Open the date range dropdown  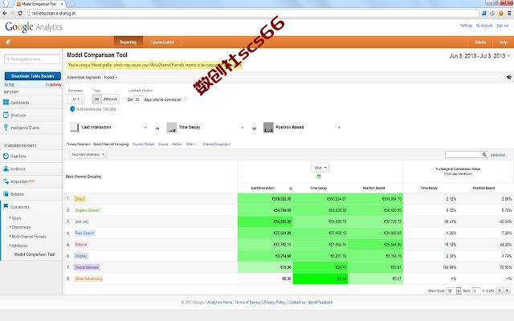[x=480, y=56]
